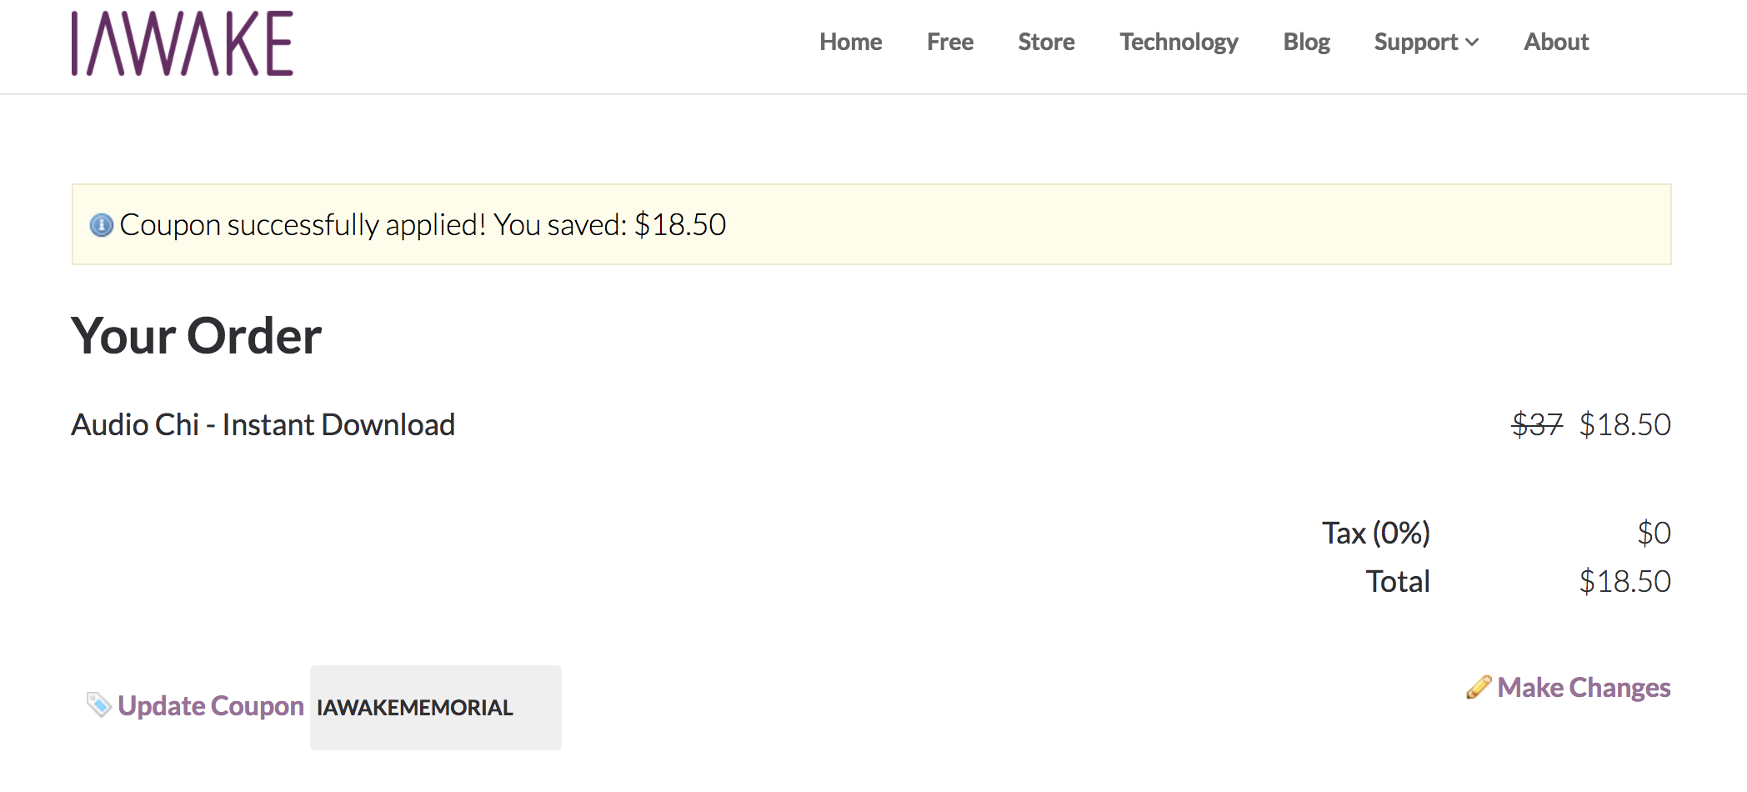Click the iAwake logo
1747x792 pixels.
pyautogui.click(x=182, y=43)
